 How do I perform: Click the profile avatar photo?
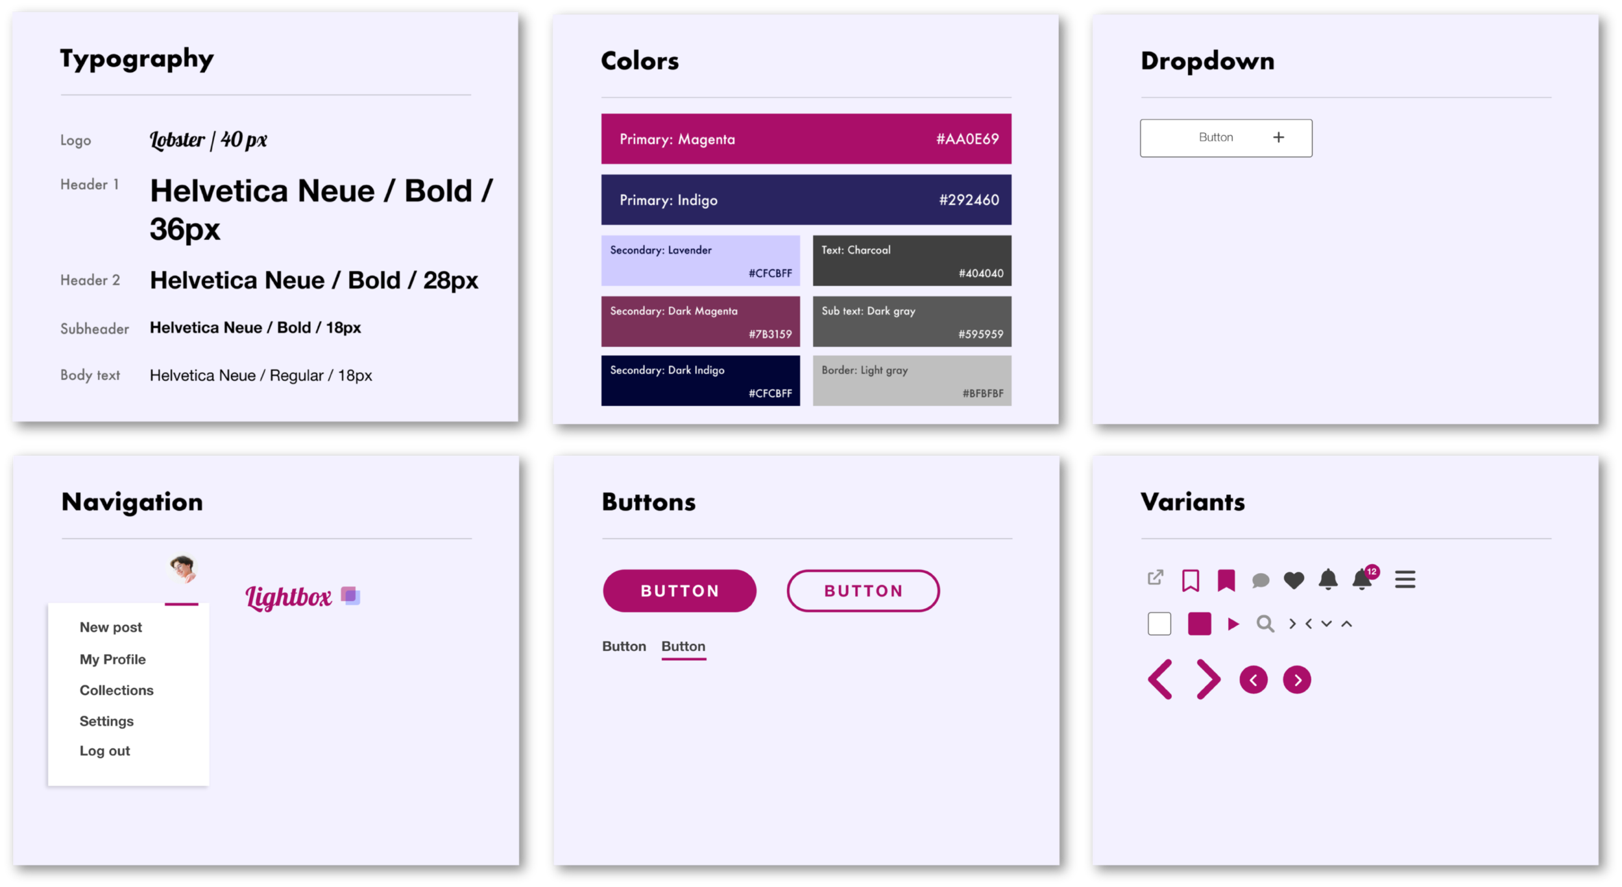[x=182, y=570]
